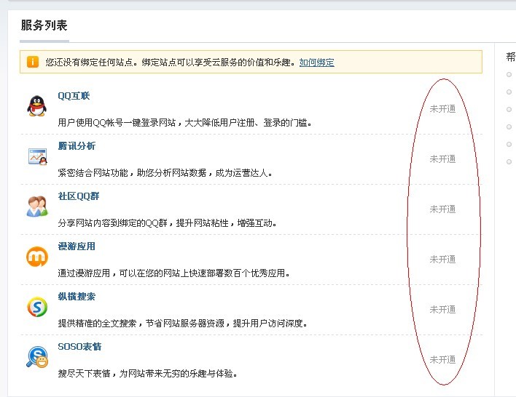The image size is (516, 397).
Task: Click 未开通 status for 社区QQ群
Action: tap(442, 209)
